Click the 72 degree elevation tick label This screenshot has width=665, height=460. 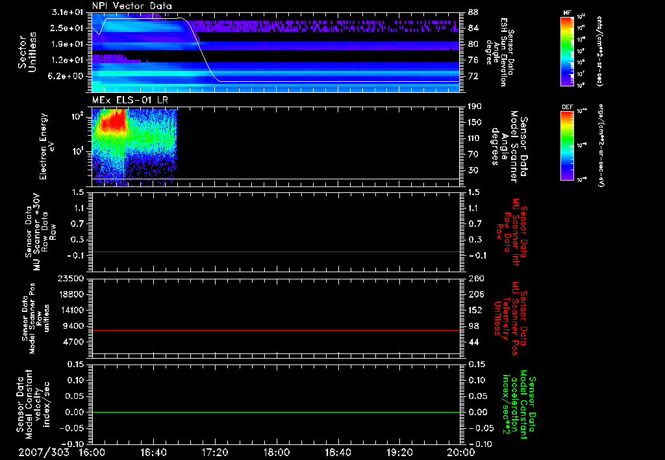click(473, 76)
